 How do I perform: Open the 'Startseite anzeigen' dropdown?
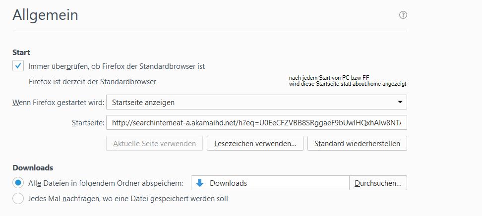coord(256,102)
